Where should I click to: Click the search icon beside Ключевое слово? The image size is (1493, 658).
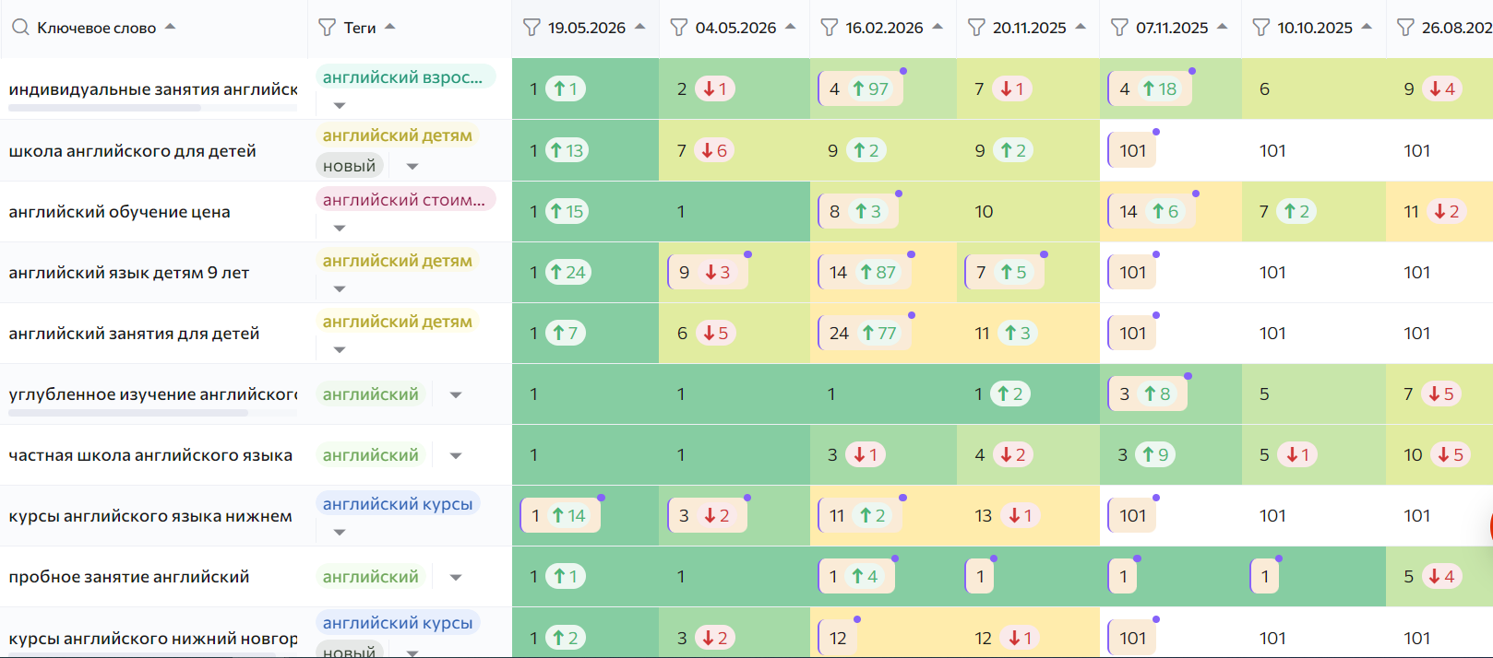coord(20,28)
